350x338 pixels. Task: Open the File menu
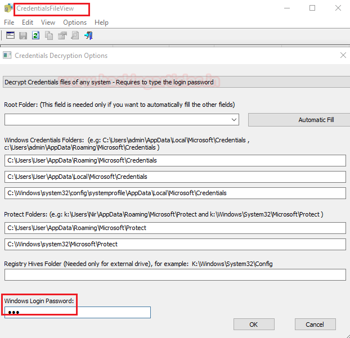[x=9, y=22]
